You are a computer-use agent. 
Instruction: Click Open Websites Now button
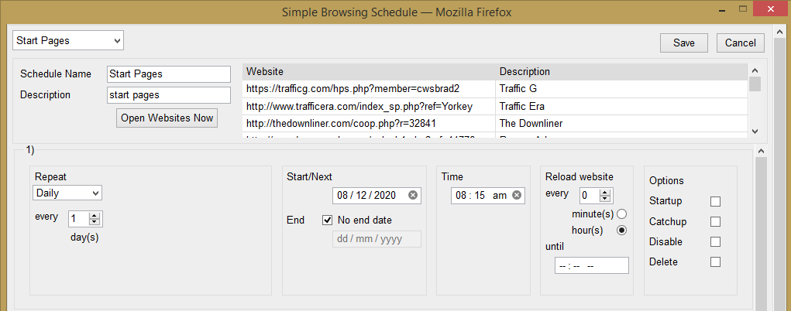167,118
